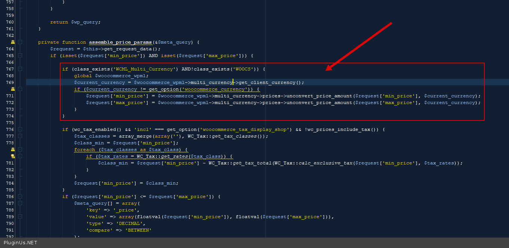Image resolution: width=509 pixels, height=248 pixels.
Task: Collapse the foreach loop fold marker
Action: (20, 150)
